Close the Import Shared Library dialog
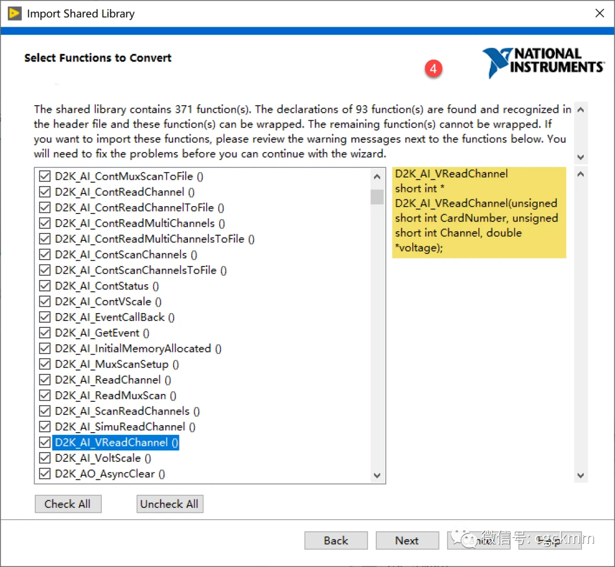The width and height of the screenshot is (615, 567). coord(599,14)
